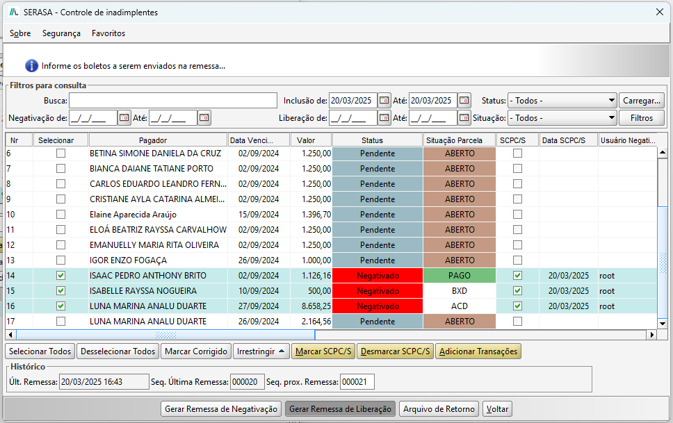Viewport: 673px width, 423px height.
Task: Click the horizontal scrollbar left arrow
Action: click(10, 335)
